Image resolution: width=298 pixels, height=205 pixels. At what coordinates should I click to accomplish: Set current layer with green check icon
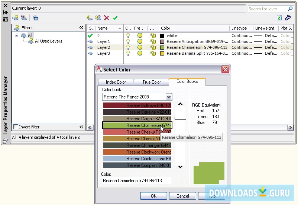tap(115, 18)
